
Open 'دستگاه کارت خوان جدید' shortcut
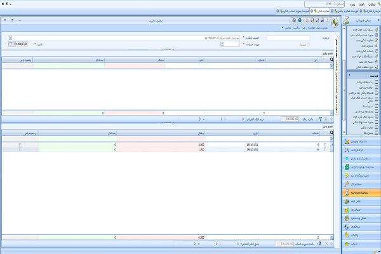[365, 57]
